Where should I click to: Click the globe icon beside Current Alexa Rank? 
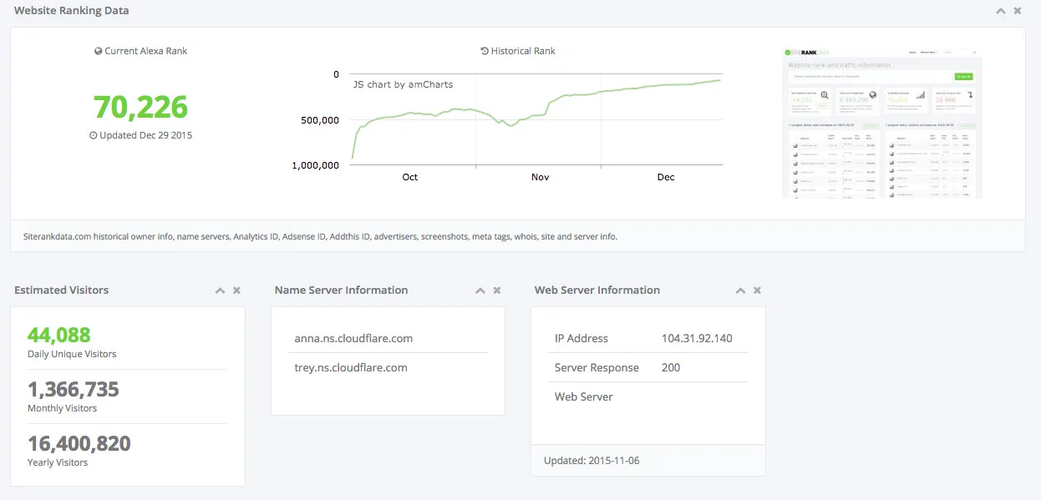(99, 50)
